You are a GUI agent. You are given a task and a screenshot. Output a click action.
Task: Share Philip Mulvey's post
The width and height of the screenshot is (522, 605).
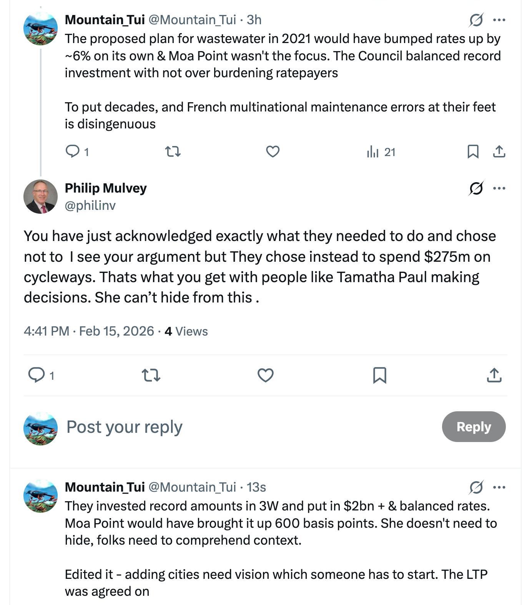pyautogui.click(x=494, y=375)
